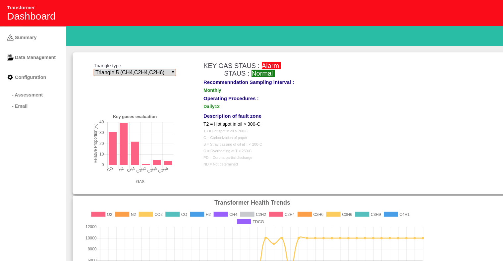This screenshot has width=503, height=261.
Task: Click the H2 bar in Key gases chart
Action: click(124, 144)
